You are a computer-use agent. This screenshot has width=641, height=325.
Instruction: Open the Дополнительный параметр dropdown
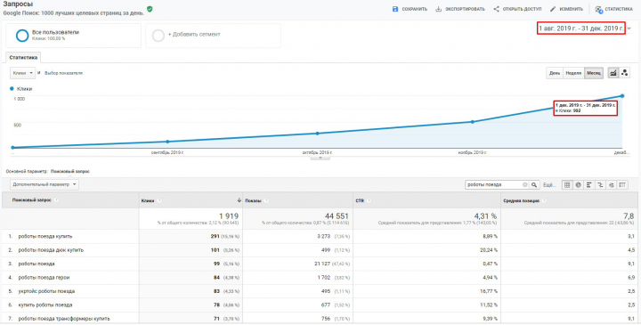(x=45, y=184)
